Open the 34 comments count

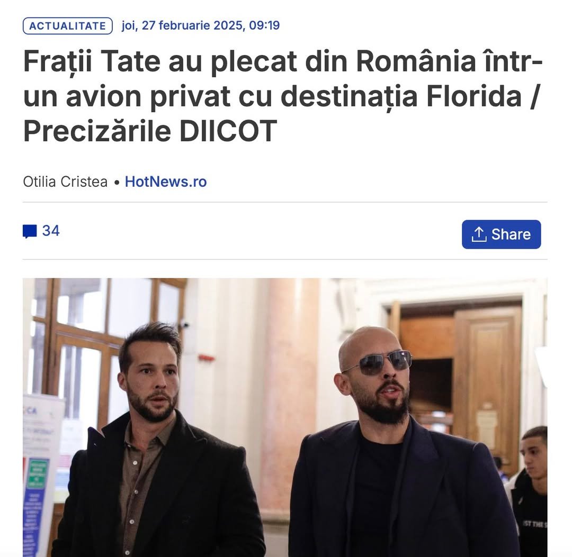point(51,231)
